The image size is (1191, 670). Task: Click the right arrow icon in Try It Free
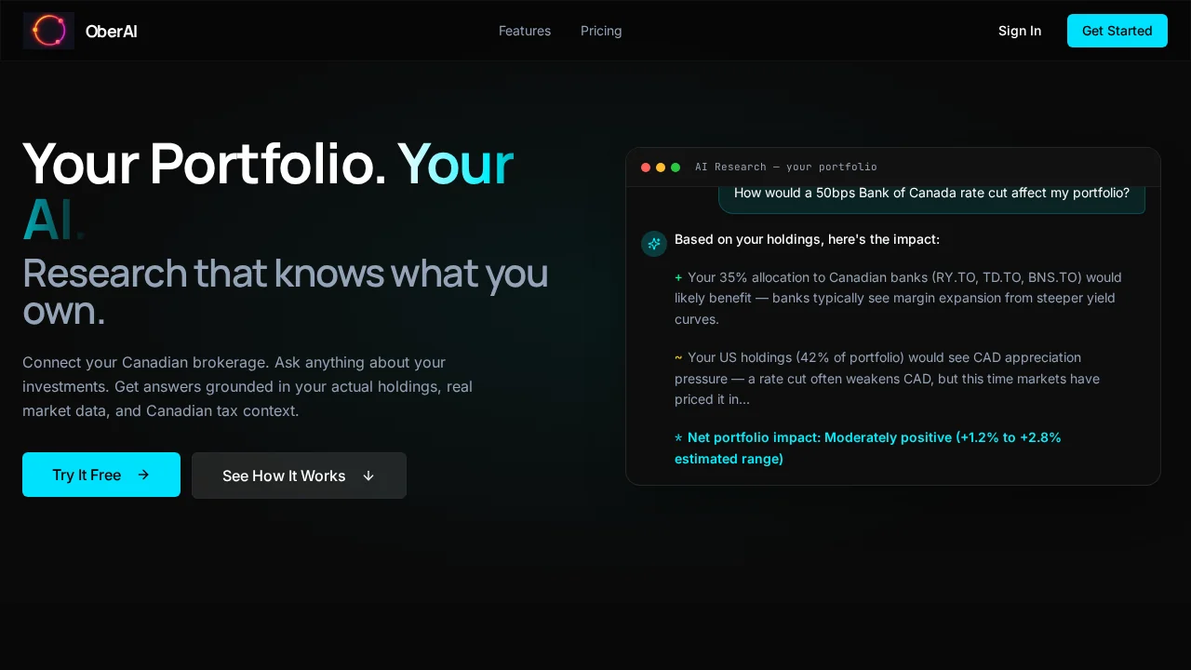coord(143,475)
